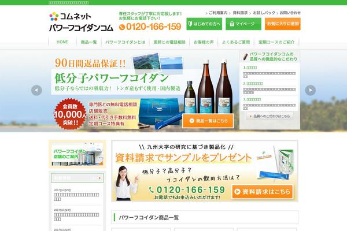Screen dimensions: 347x231
Task: Click the お試しパック link
Action: [x=264, y=13]
